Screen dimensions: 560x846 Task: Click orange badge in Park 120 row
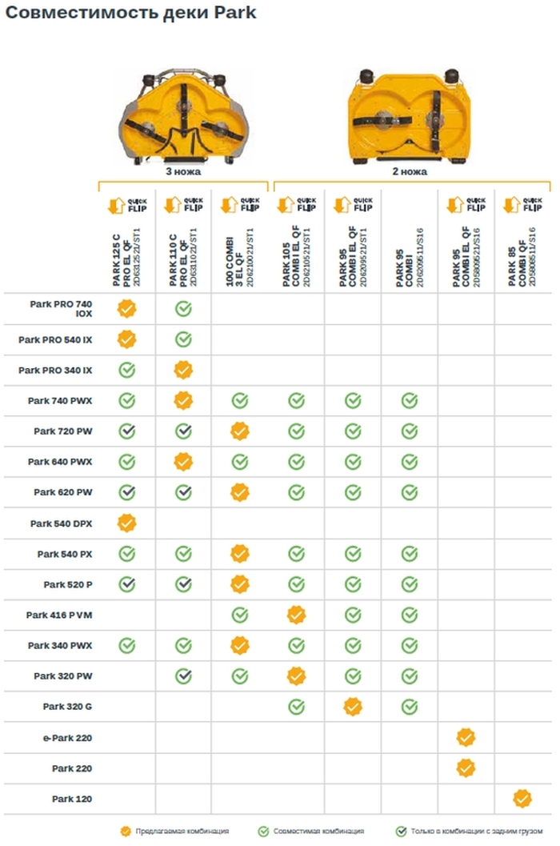pos(522,799)
